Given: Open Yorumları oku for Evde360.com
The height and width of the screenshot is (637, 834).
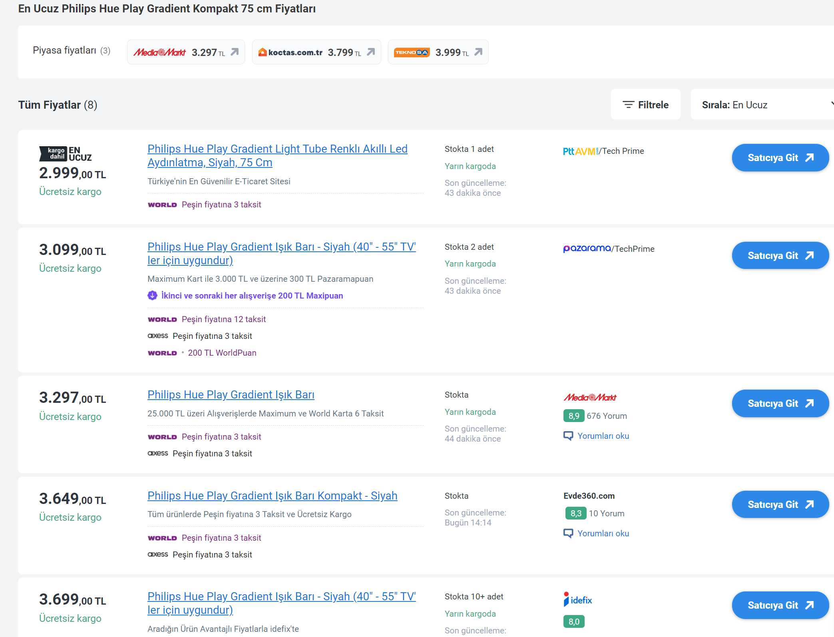Looking at the screenshot, I should tap(603, 533).
